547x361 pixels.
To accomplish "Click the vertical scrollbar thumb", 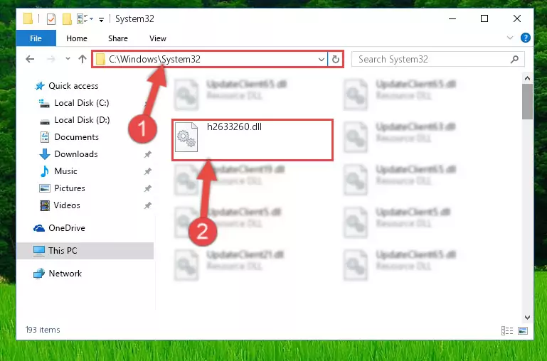I will (x=527, y=102).
